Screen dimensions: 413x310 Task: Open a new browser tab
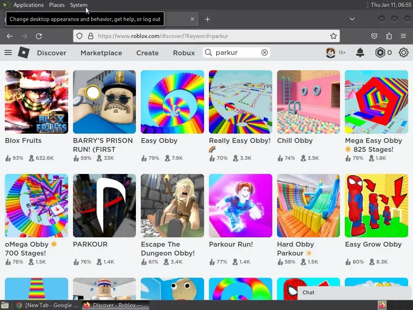[208, 19]
